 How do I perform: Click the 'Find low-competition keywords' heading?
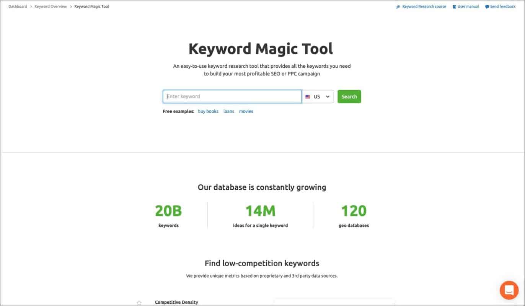(x=262, y=263)
